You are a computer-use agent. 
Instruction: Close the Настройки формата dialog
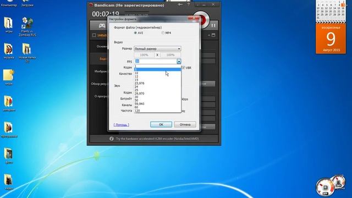pos(194,18)
